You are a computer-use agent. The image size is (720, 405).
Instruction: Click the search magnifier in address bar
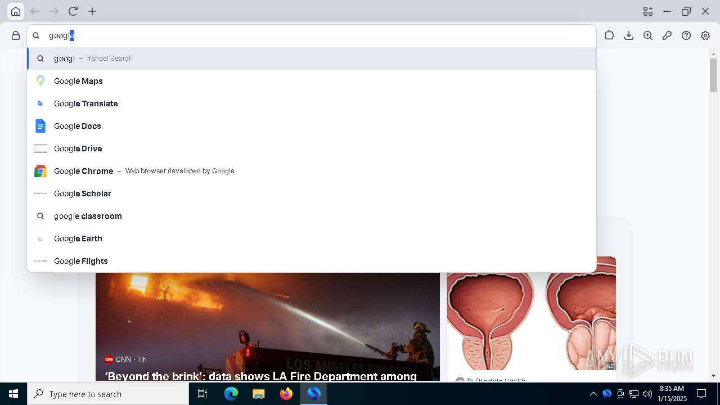(x=36, y=35)
